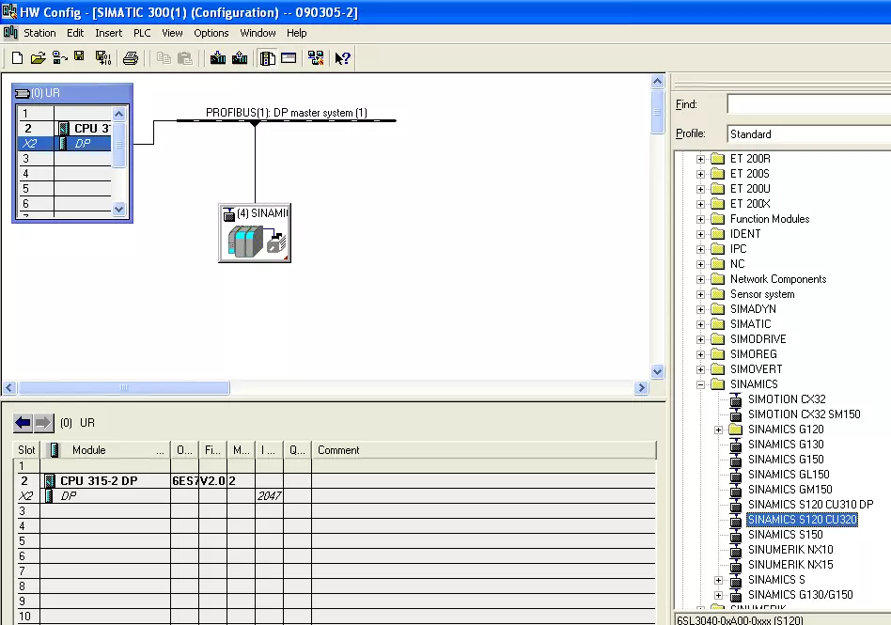The width and height of the screenshot is (891, 625).
Task: Click the SINAMICS G130 device icon
Action: 736,445
